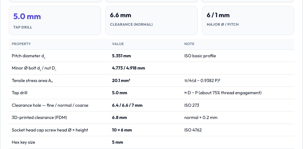Click the Tap drill table row label
The image size is (303, 149).
(x=19, y=93)
